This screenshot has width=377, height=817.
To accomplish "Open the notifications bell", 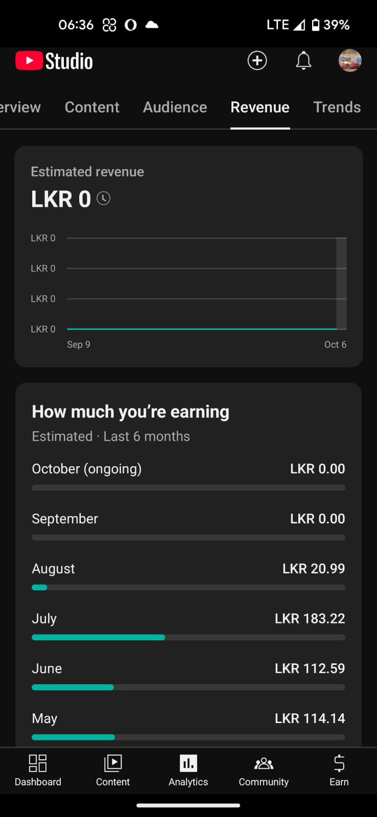I will tap(303, 61).
